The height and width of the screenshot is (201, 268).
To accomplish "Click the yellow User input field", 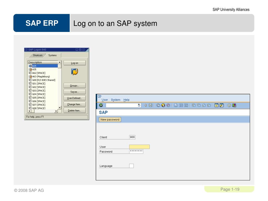I will pos(139,147).
